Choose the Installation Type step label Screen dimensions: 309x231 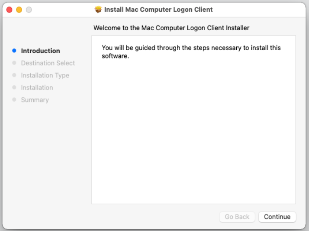click(x=45, y=75)
